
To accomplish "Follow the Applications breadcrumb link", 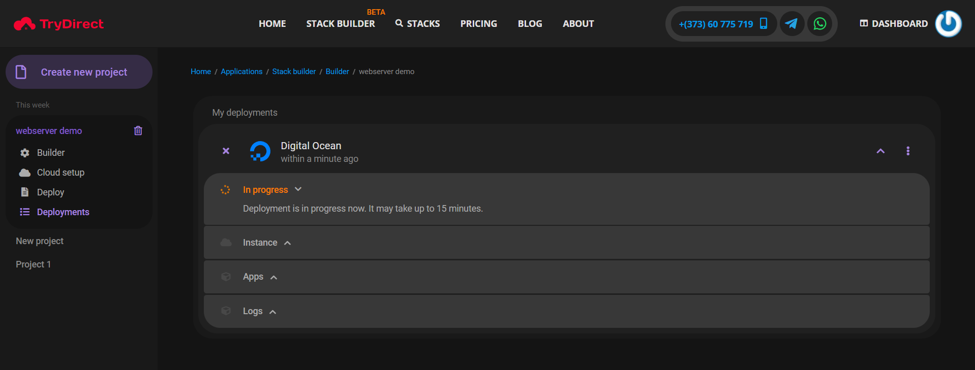I will (241, 72).
